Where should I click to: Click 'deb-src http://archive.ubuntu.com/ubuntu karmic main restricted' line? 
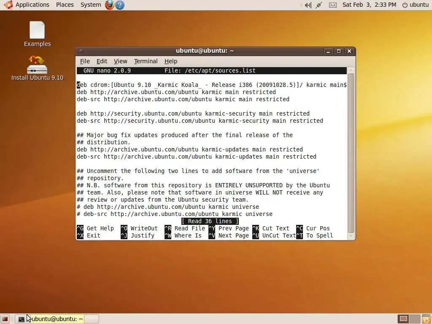tap(183, 99)
